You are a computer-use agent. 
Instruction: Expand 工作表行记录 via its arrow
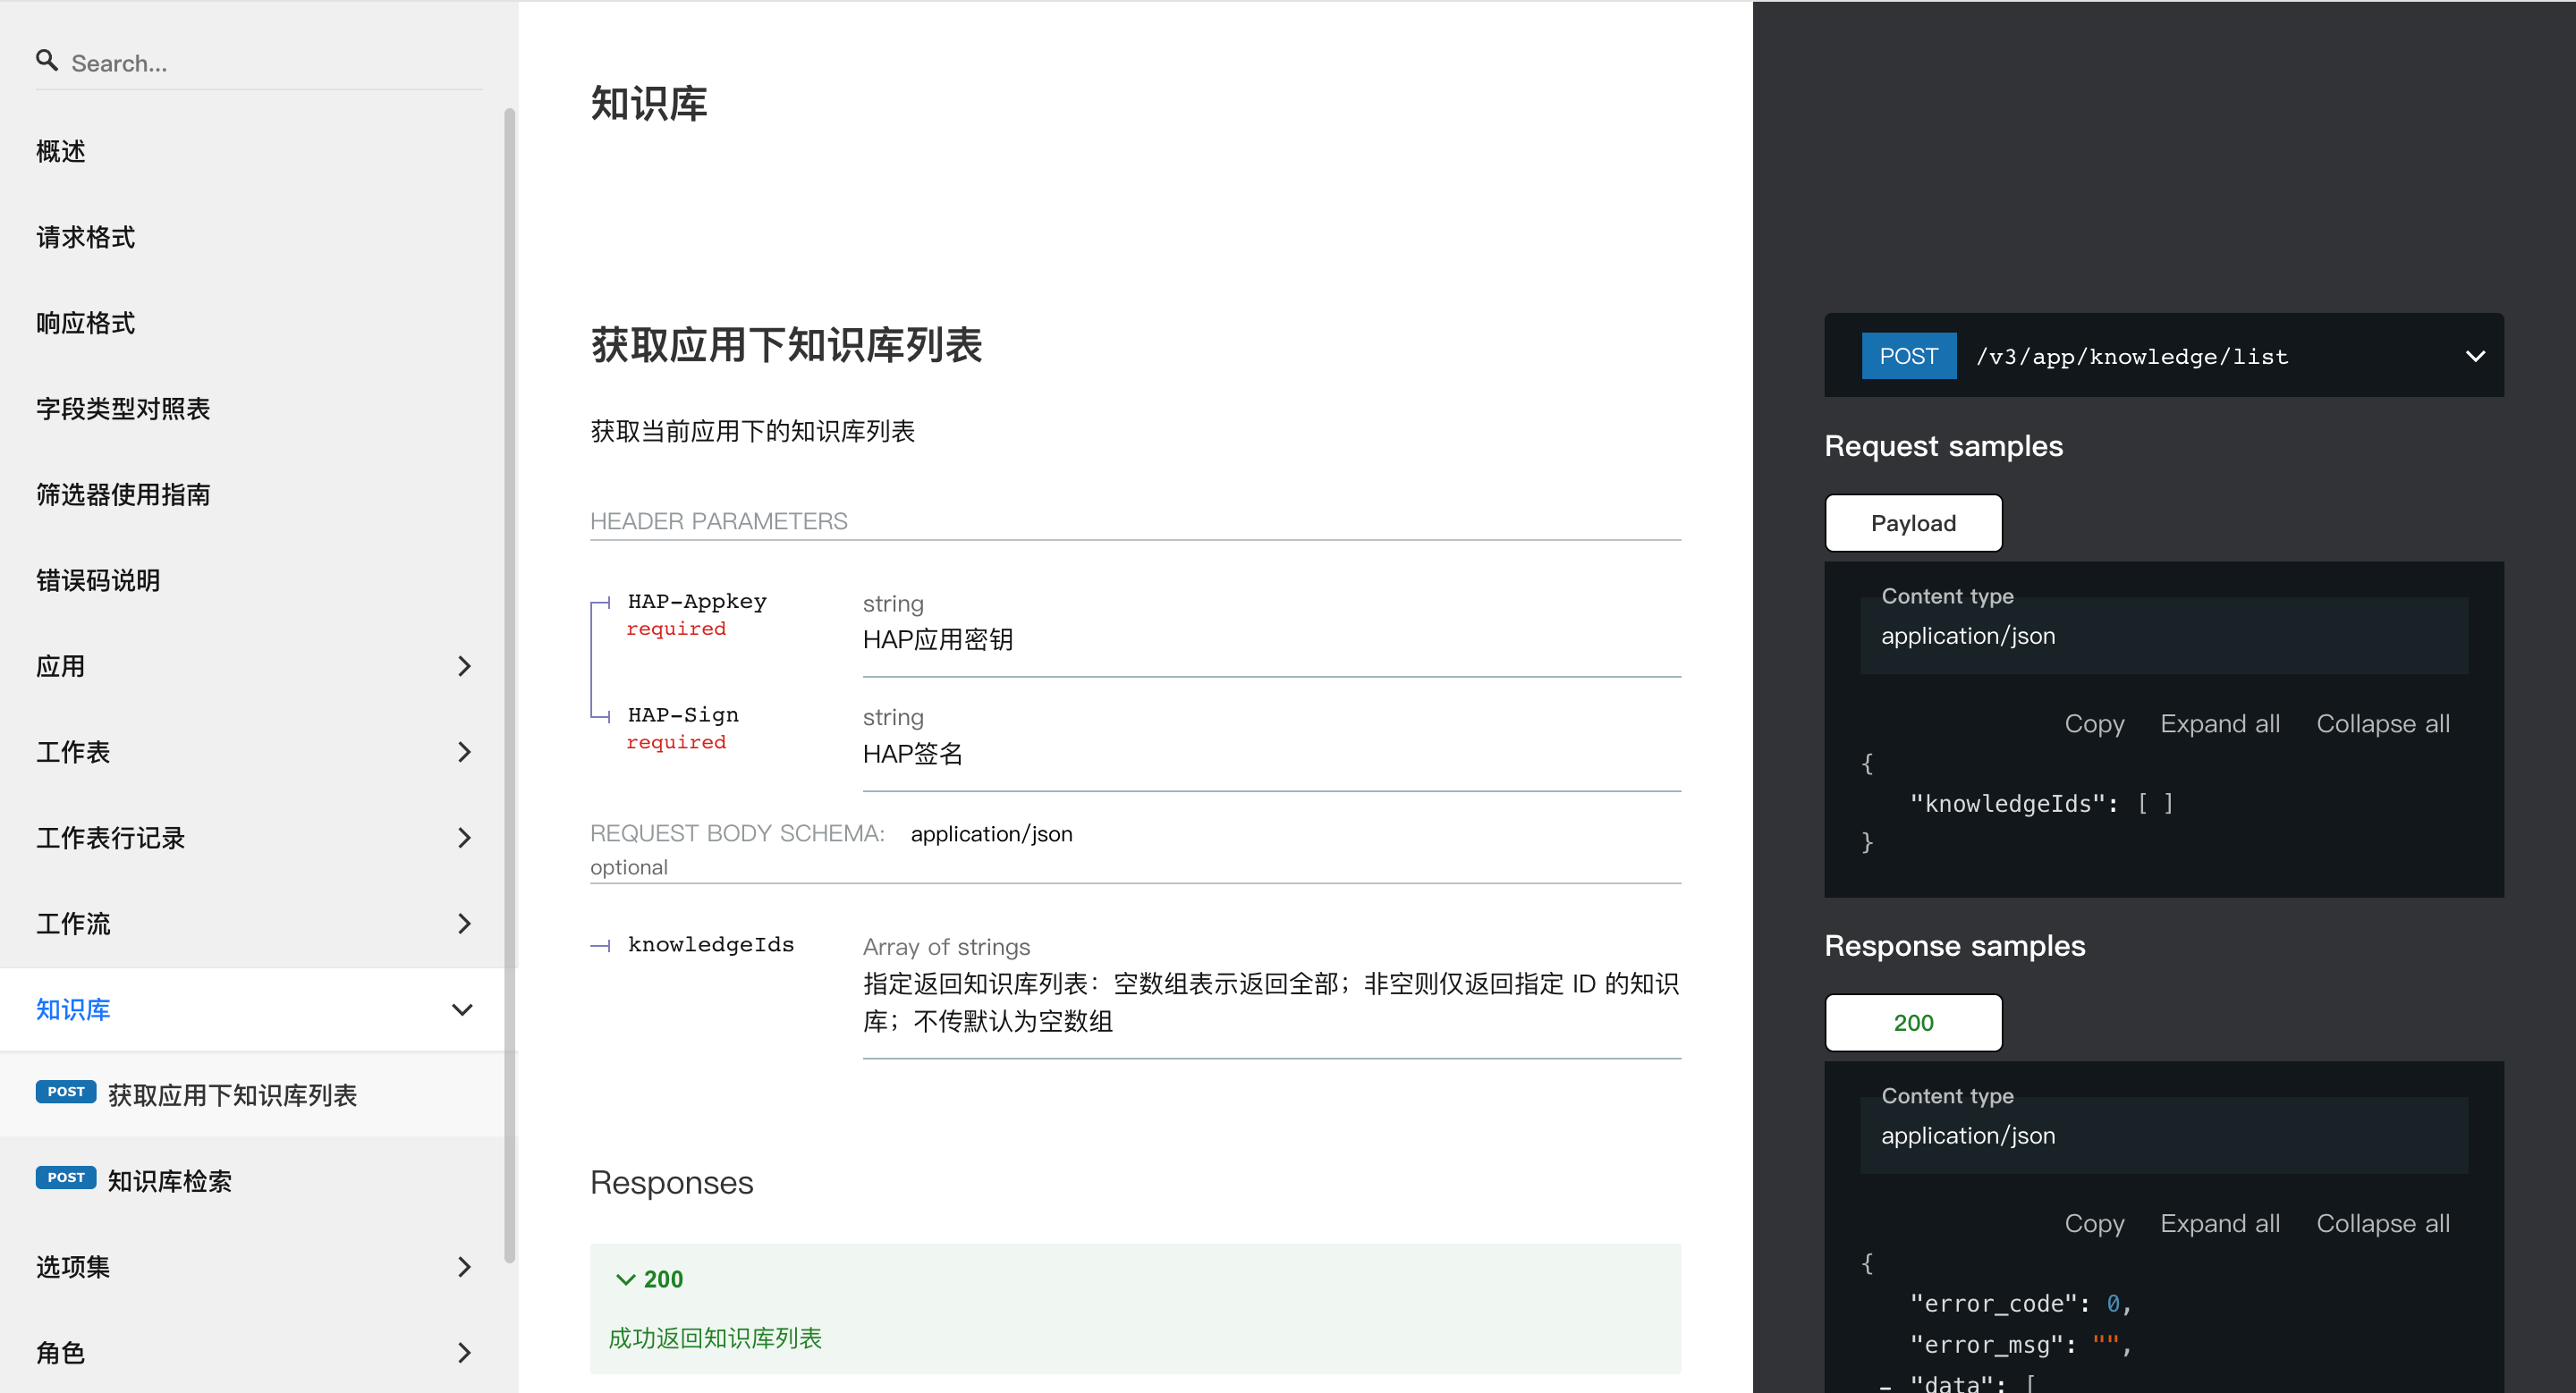tap(463, 839)
